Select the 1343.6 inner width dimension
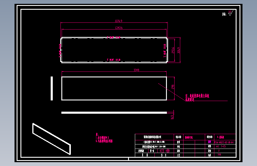 tap(119, 28)
